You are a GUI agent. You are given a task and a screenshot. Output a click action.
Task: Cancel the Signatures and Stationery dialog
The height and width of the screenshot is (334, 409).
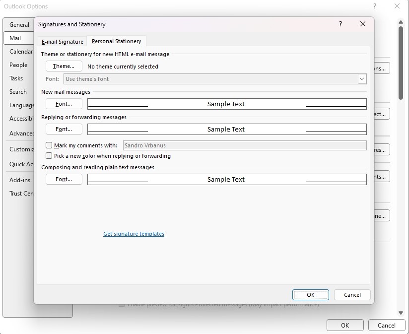352,295
